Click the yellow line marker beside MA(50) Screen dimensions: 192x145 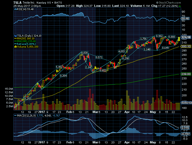coord(15,39)
